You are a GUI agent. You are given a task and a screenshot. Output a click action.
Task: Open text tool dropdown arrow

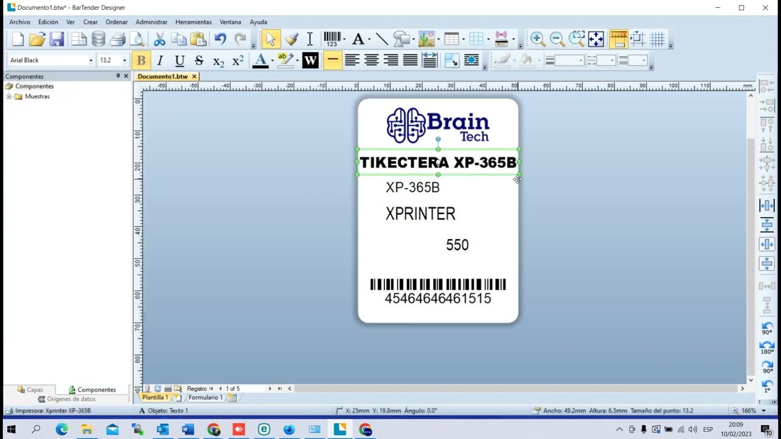(369, 40)
